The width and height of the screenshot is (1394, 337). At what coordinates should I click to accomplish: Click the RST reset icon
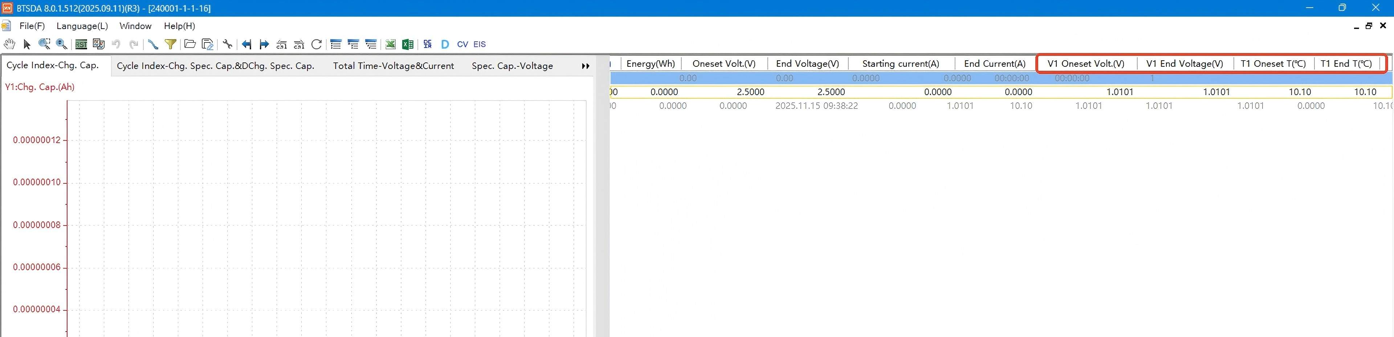[81, 44]
